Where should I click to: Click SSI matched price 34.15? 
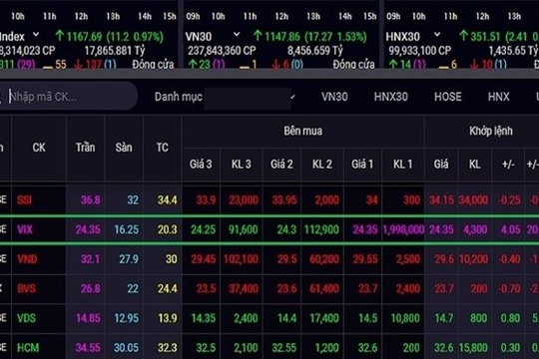442,199
